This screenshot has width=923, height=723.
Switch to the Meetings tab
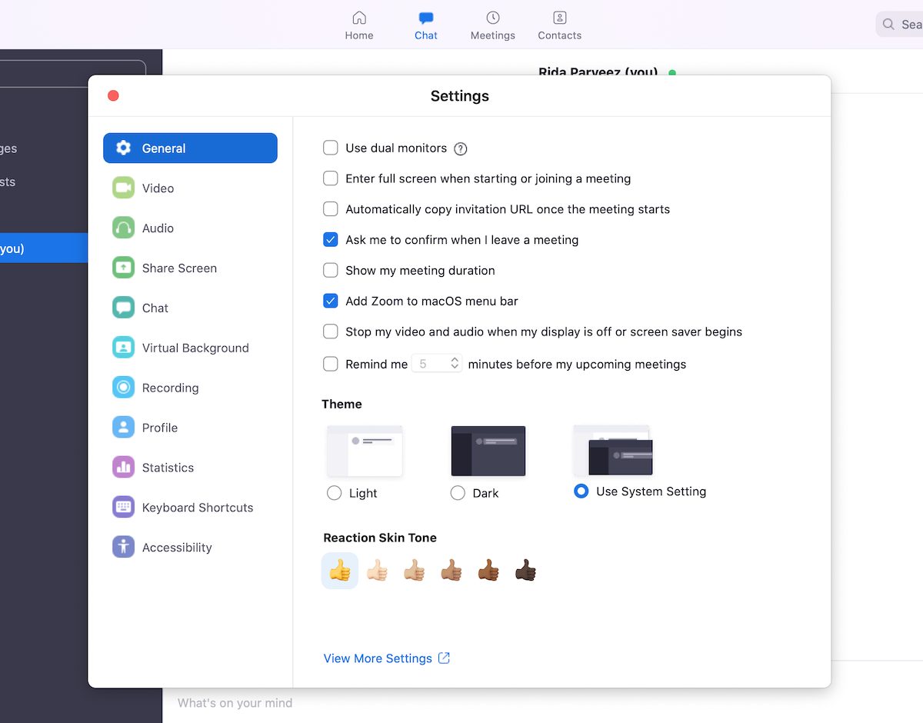pos(493,25)
